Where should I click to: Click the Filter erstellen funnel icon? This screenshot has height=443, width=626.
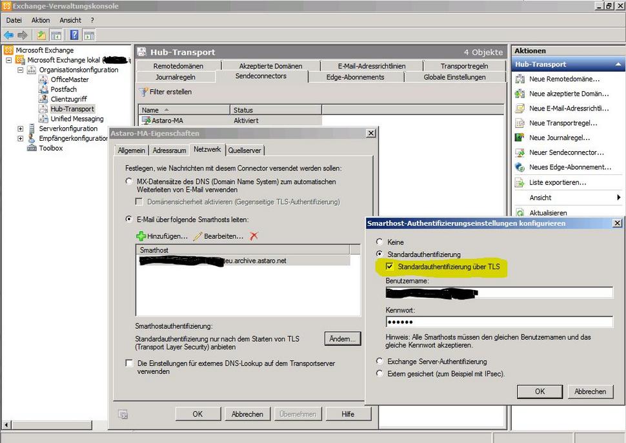[x=144, y=92]
